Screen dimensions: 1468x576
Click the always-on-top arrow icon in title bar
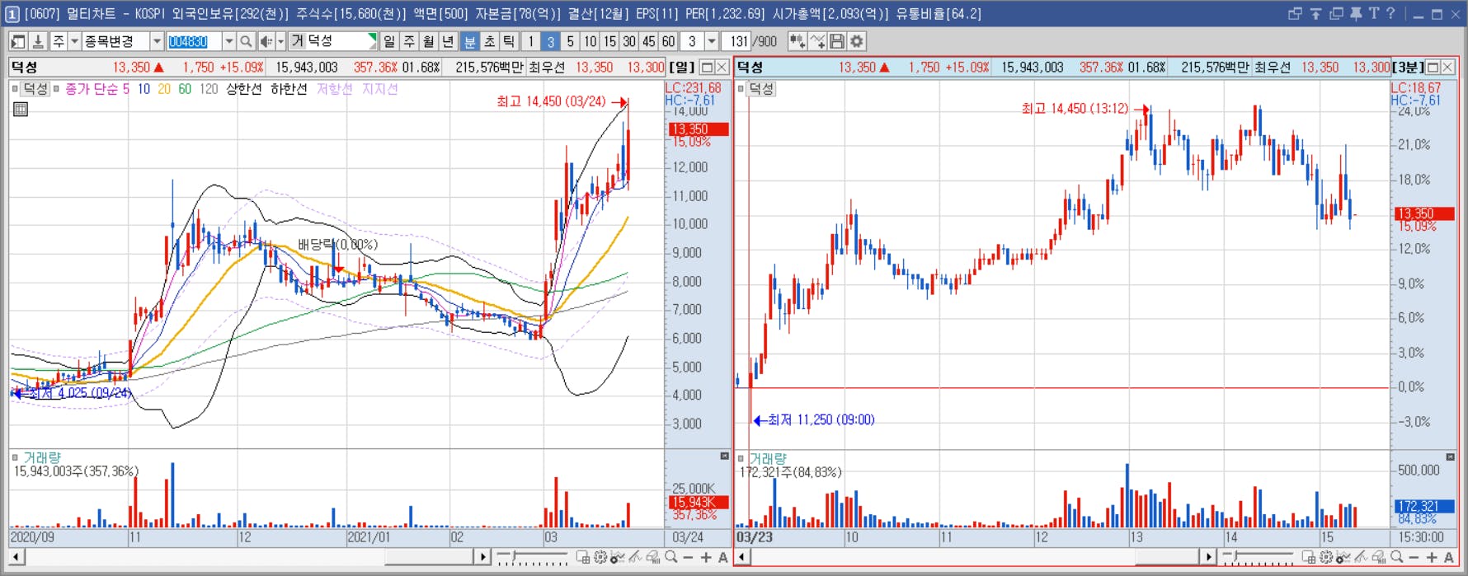coord(1315,13)
